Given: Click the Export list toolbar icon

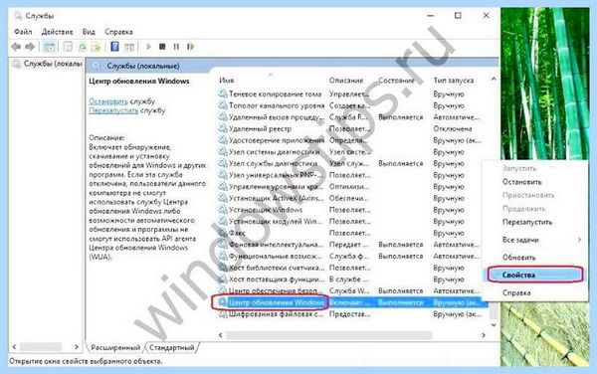Looking at the screenshot, I should [97, 47].
